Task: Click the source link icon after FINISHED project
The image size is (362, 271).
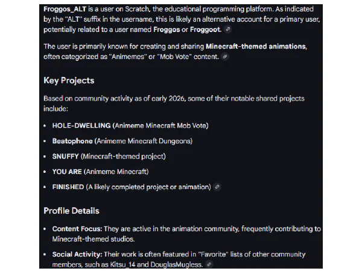Action: 217,187
